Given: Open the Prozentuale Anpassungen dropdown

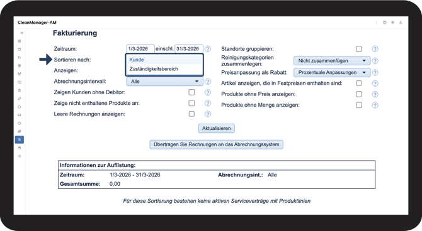Looking at the screenshot, I should tap(332, 72).
